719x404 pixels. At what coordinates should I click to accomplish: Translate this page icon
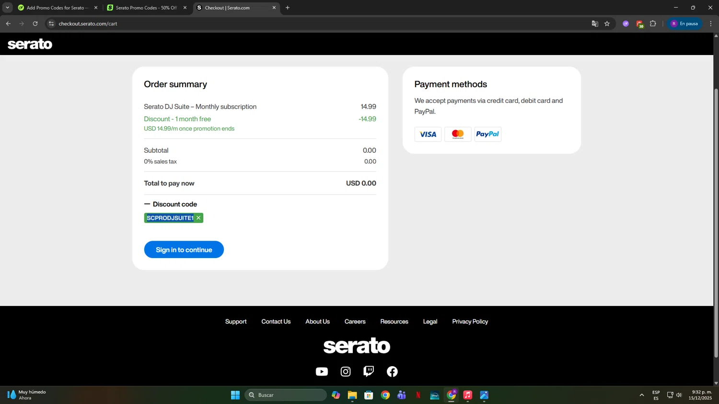click(595, 23)
